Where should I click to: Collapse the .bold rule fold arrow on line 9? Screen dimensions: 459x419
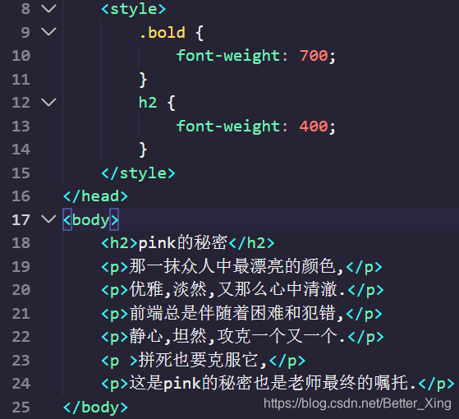(x=48, y=31)
